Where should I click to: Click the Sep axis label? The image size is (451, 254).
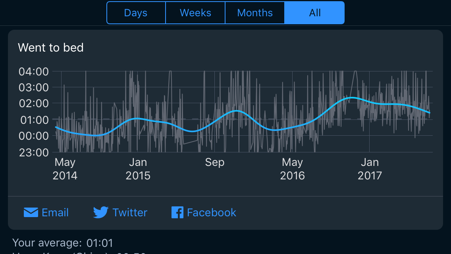(x=215, y=162)
